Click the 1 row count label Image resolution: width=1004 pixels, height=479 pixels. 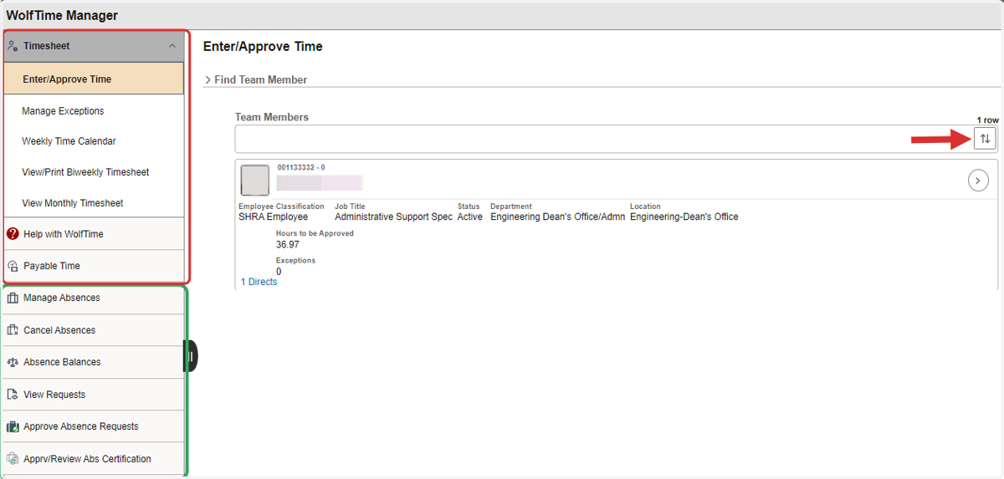click(x=987, y=120)
